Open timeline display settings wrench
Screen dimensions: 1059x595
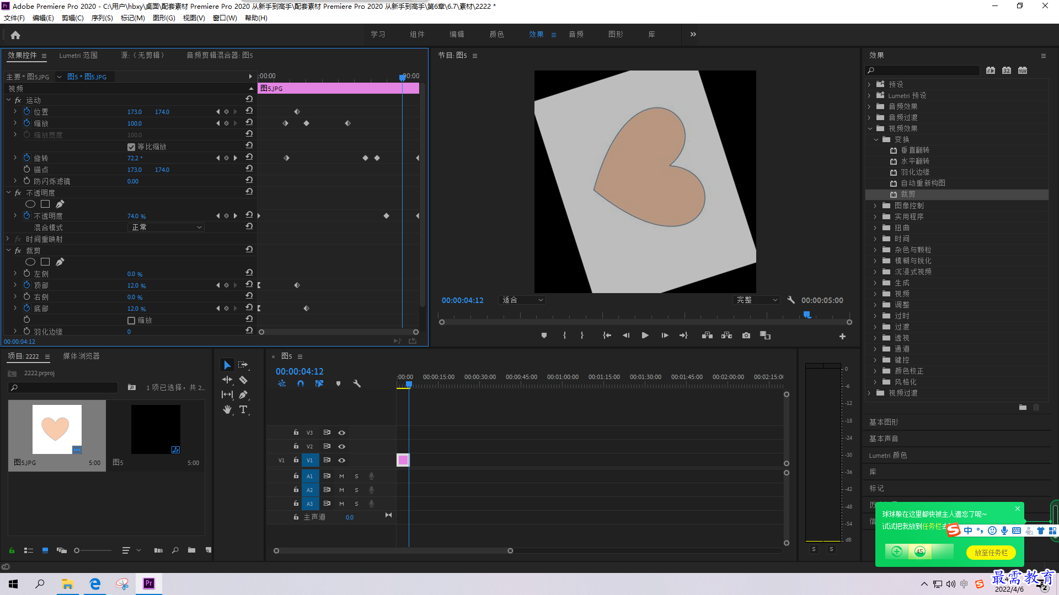click(357, 383)
